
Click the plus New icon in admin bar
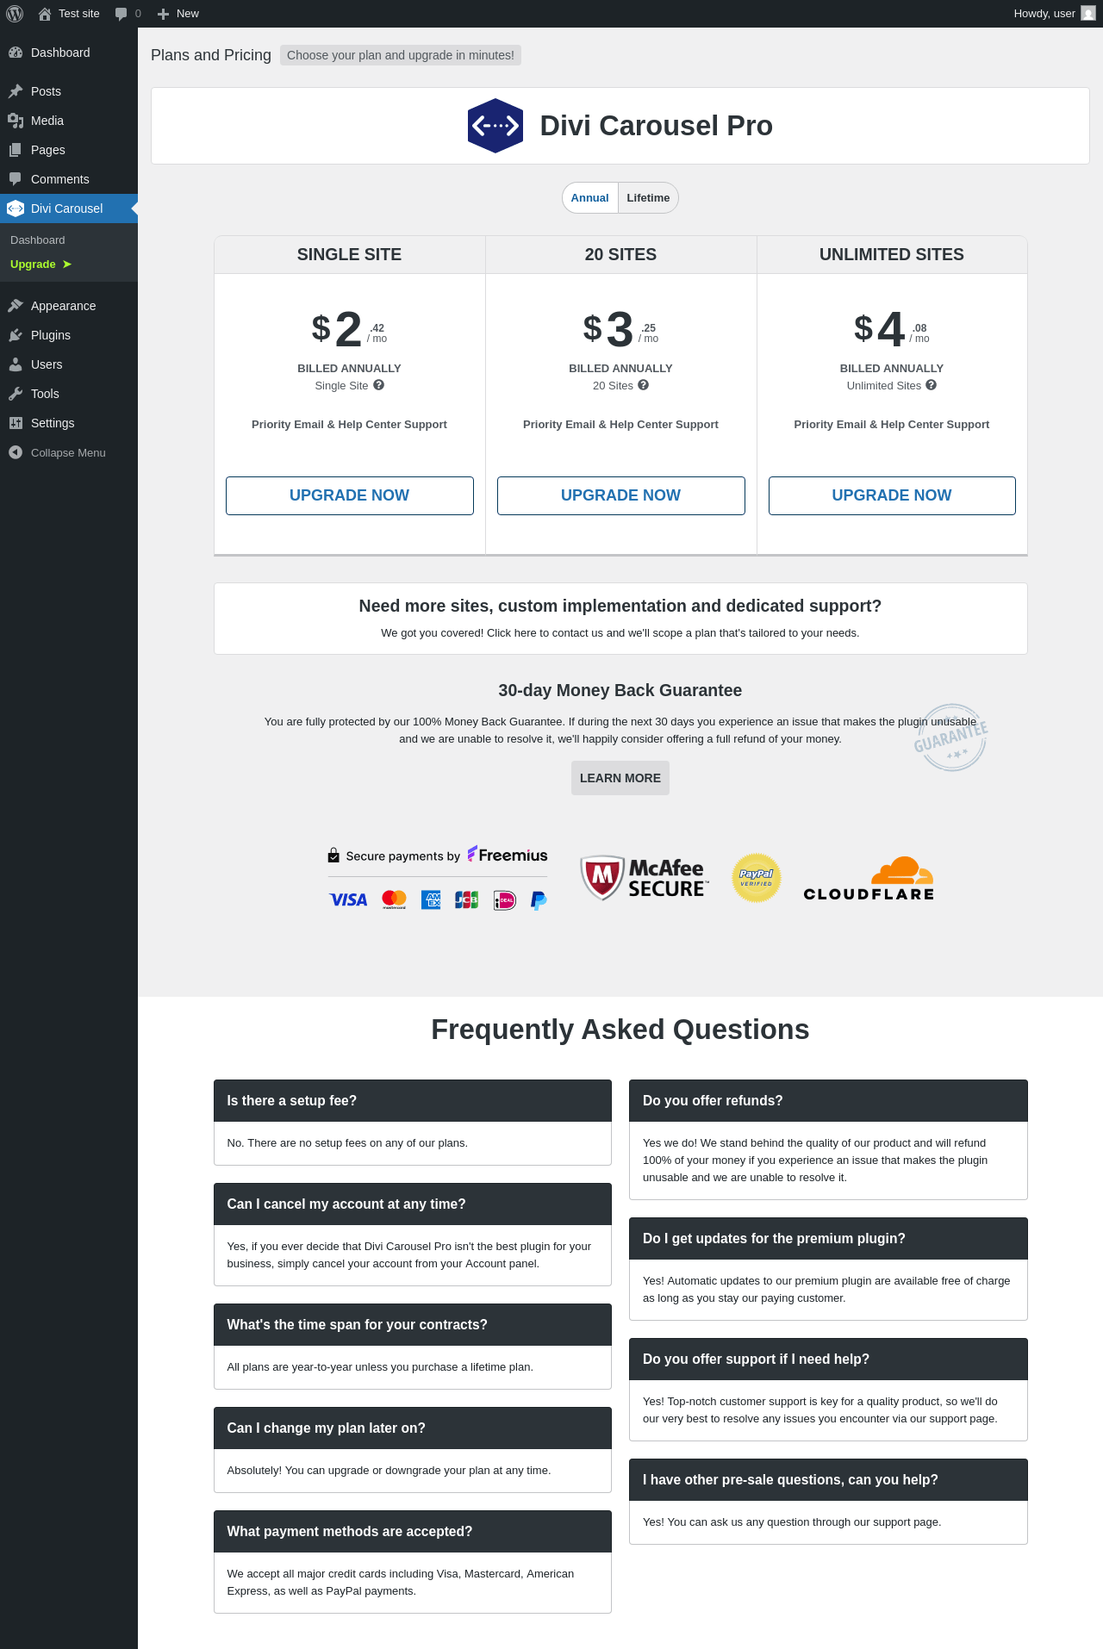tap(163, 14)
